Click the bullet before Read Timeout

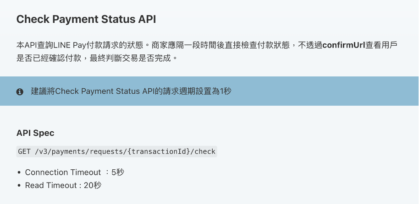tap(19, 186)
